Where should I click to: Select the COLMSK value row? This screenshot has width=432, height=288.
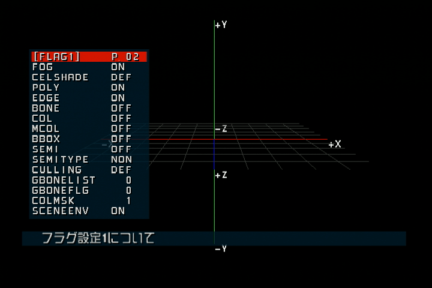coord(89,200)
